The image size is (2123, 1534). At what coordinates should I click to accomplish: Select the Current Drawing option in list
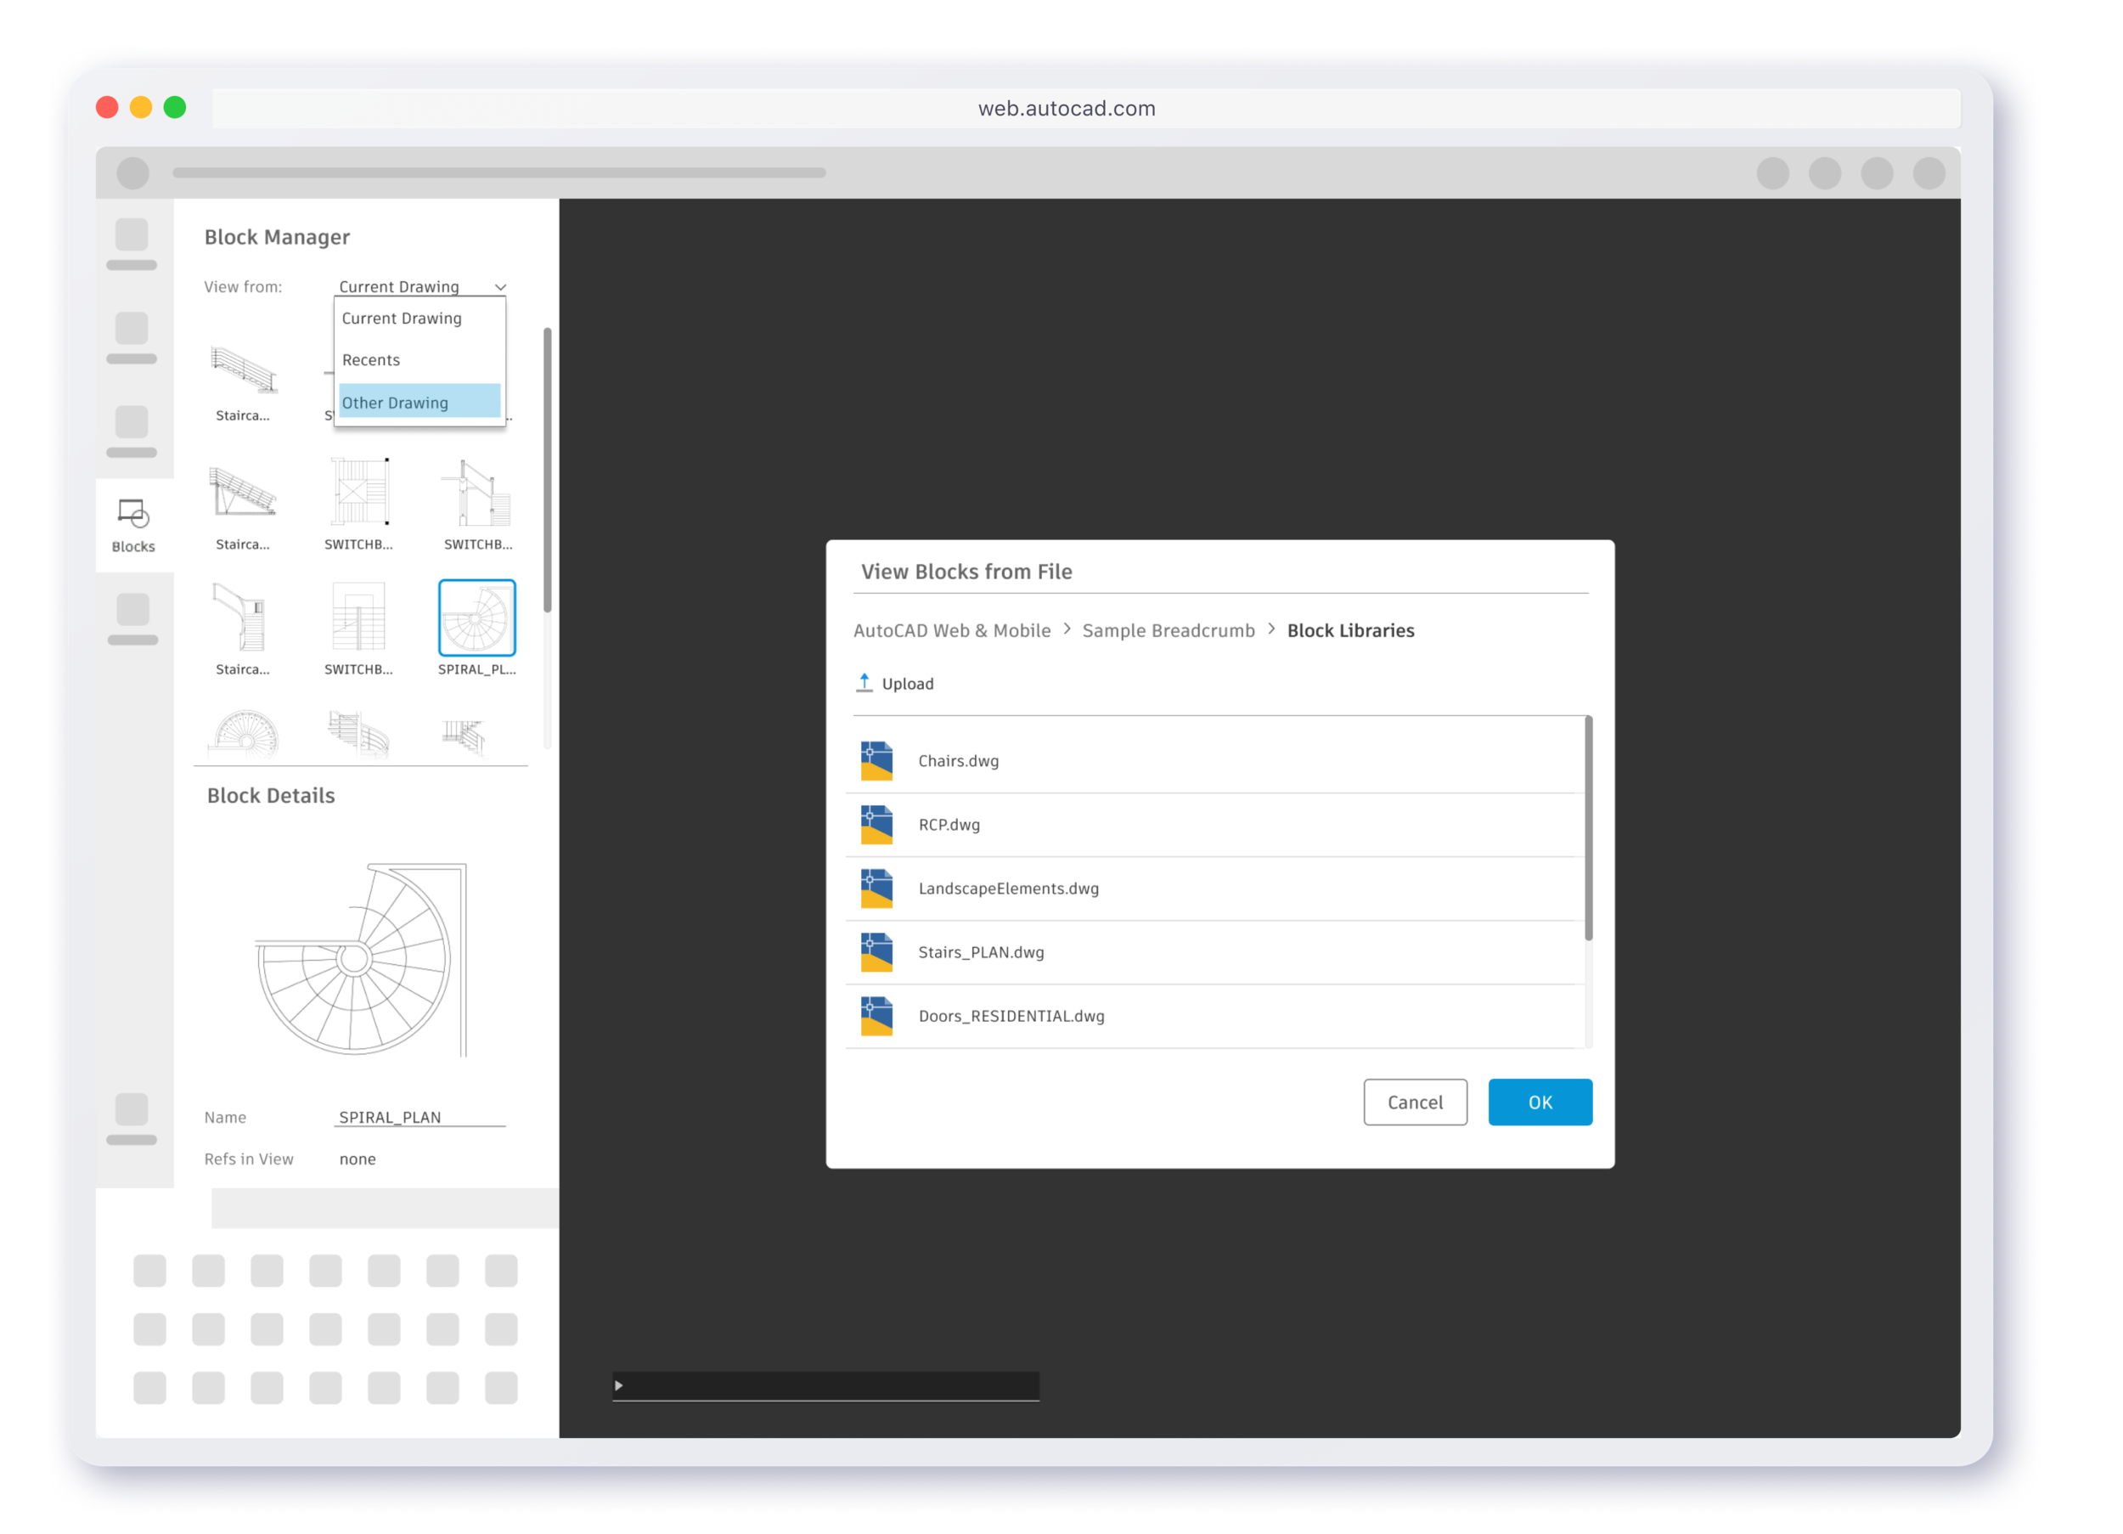click(401, 318)
